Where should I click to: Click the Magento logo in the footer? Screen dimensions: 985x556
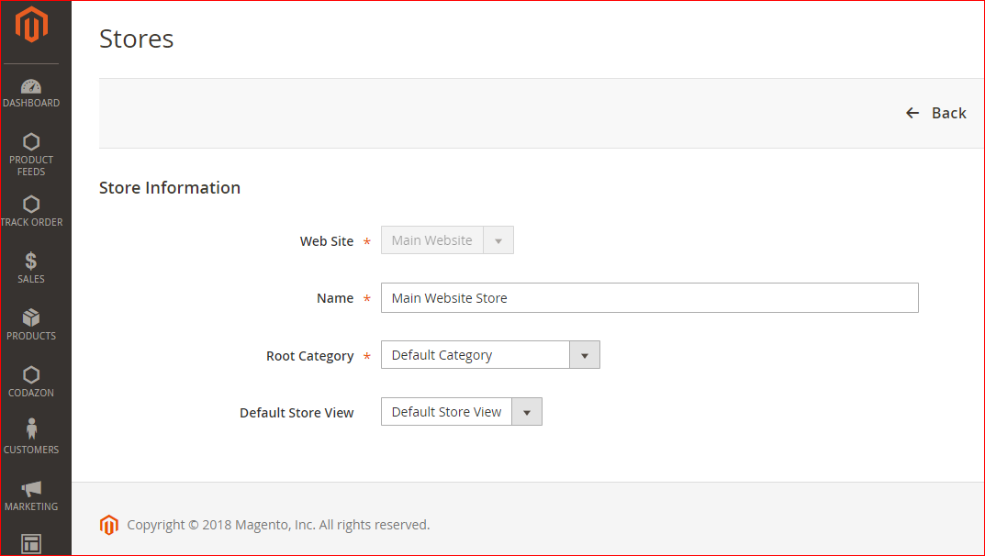point(109,525)
